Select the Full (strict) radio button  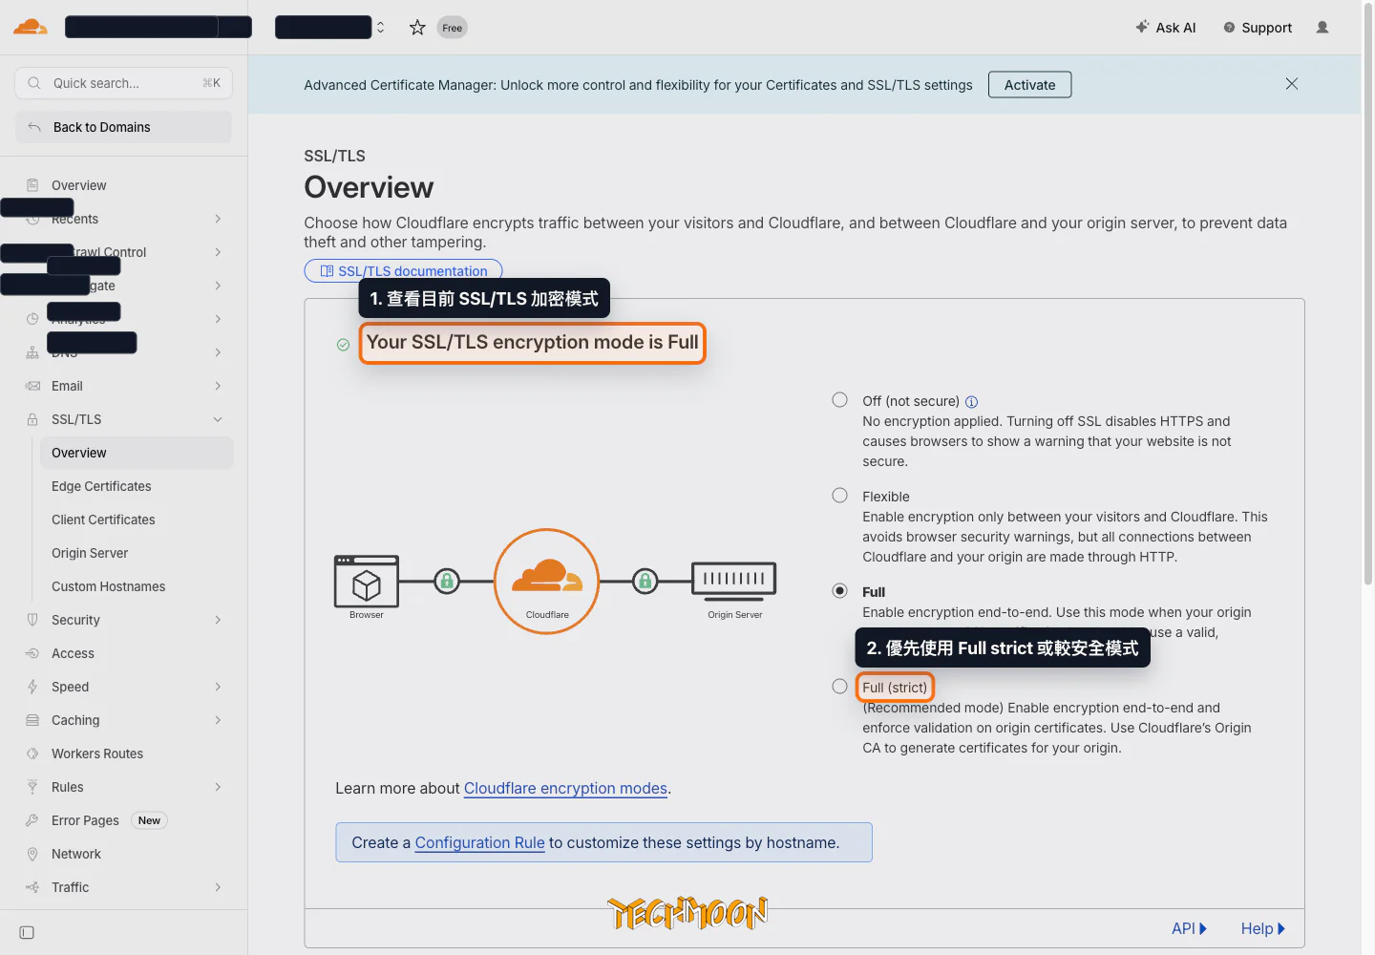click(x=839, y=687)
